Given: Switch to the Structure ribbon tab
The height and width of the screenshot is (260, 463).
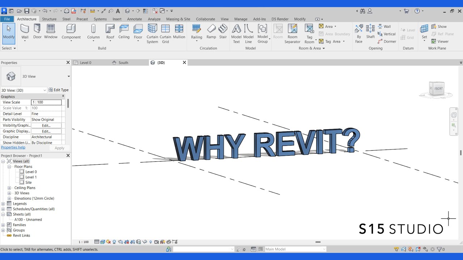Looking at the screenshot, I should (x=49, y=19).
